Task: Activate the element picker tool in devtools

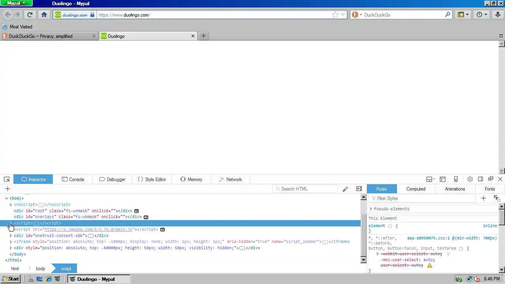Action: click(x=7, y=179)
